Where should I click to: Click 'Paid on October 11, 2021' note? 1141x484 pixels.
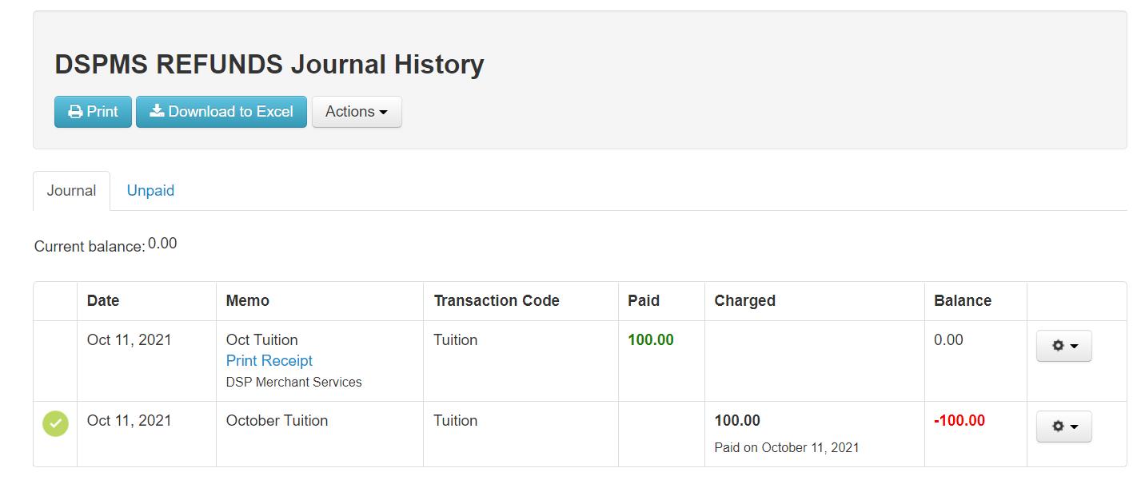pos(787,447)
